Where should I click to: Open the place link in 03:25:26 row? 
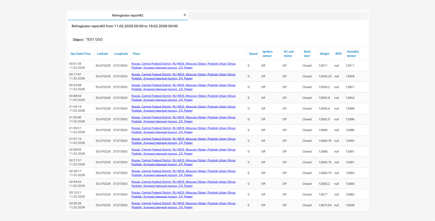[x=184, y=205]
